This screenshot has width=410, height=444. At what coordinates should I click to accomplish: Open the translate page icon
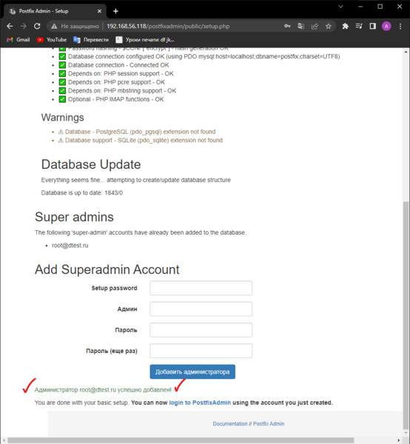coord(300,26)
